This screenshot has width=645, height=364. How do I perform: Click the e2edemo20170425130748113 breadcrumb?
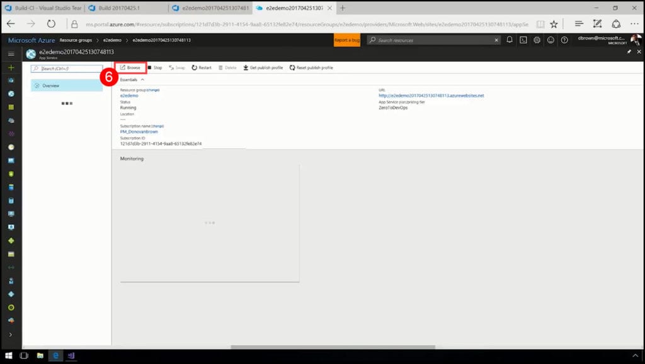coord(161,40)
